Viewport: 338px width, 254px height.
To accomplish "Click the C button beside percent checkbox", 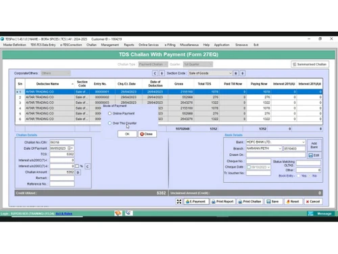I will [x=87, y=167].
